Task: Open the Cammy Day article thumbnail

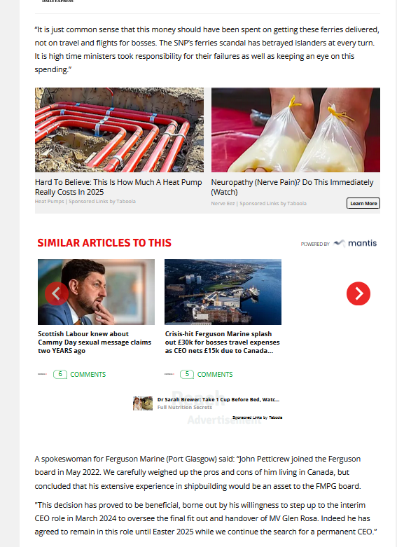Action: (96, 292)
